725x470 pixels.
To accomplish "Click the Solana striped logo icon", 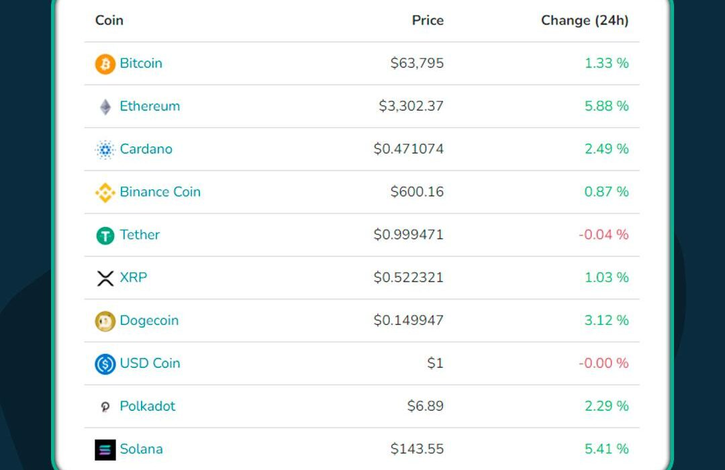I will pyautogui.click(x=105, y=450).
